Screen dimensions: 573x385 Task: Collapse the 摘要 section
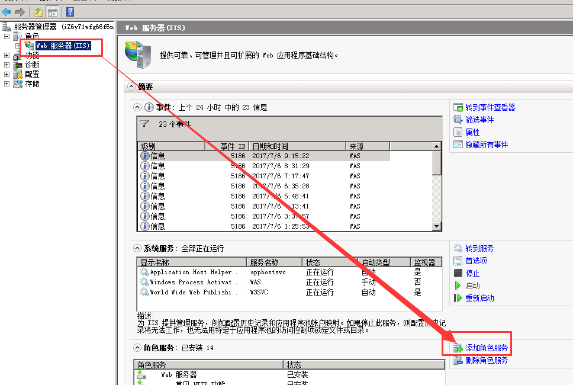131,86
